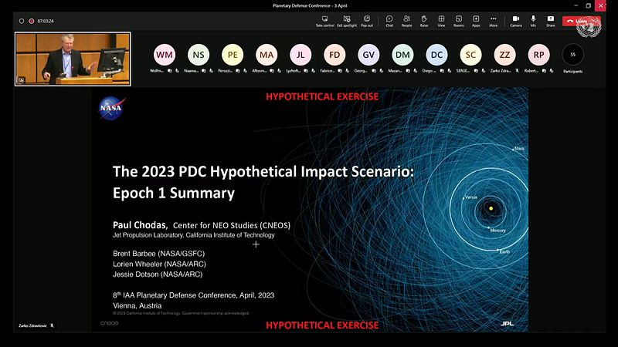Toggle the Camera on or off
The image size is (618, 347).
[x=516, y=21]
